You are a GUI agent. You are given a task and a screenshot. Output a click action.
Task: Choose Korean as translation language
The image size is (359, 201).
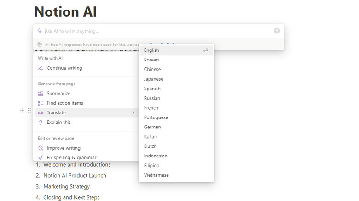[x=151, y=60]
